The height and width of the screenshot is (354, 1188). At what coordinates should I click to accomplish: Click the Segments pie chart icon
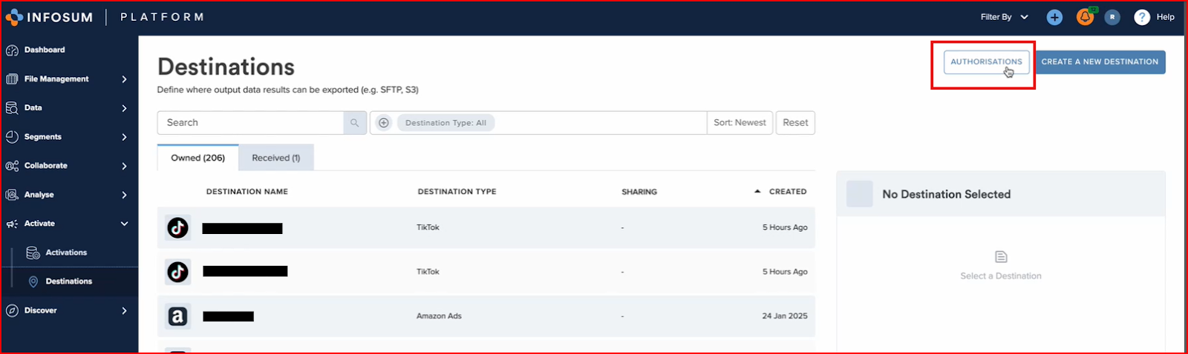(12, 137)
